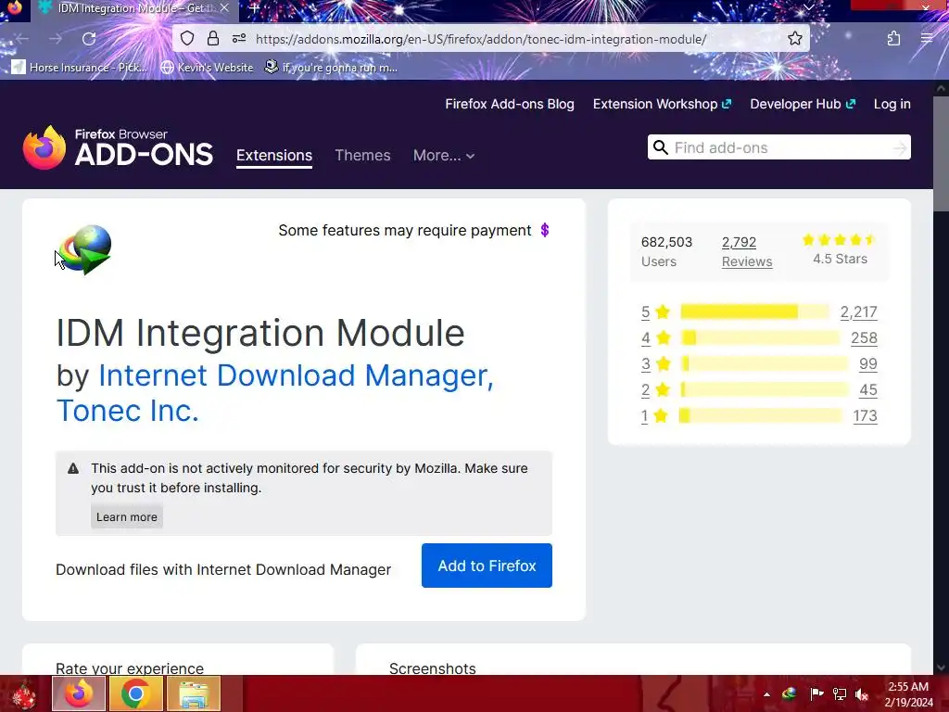The height and width of the screenshot is (712, 949).
Task: Open the list all tabs dropdown arrow
Action: (808, 7)
